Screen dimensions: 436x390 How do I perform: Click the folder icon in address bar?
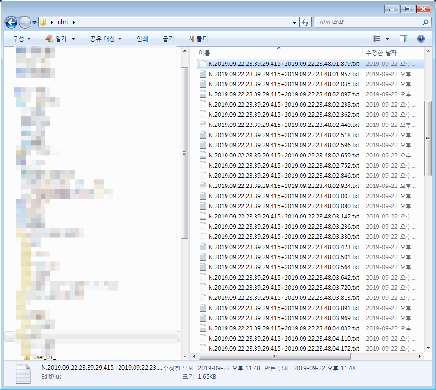click(x=44, y=22)
